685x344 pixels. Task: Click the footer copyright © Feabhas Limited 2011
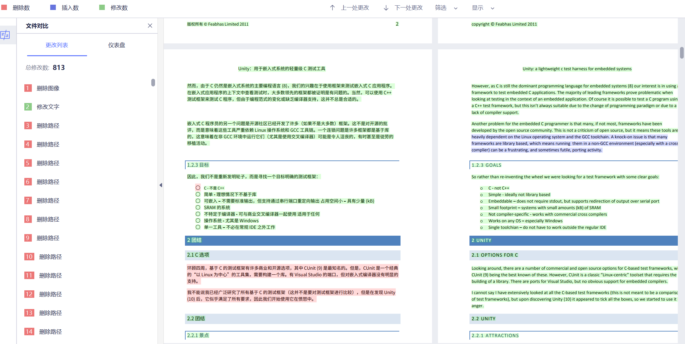[x=504, y=24]
